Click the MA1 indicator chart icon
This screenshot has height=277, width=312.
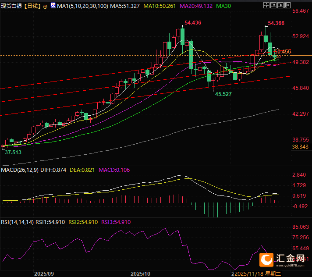point(53,6)
